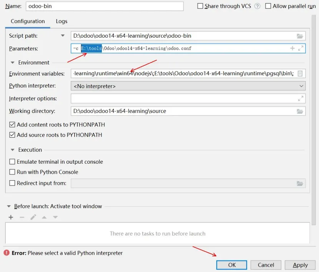Collapse the Environment section
319x272 pixels.
[x=13, y=63]
